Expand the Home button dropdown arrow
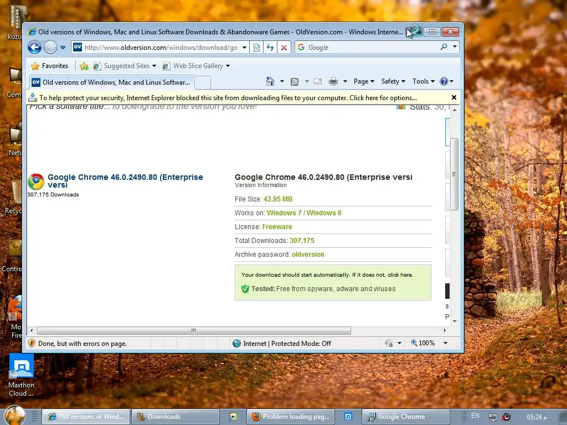The height and width of the screenshot is (425, 567). click(x=282, y=81)
